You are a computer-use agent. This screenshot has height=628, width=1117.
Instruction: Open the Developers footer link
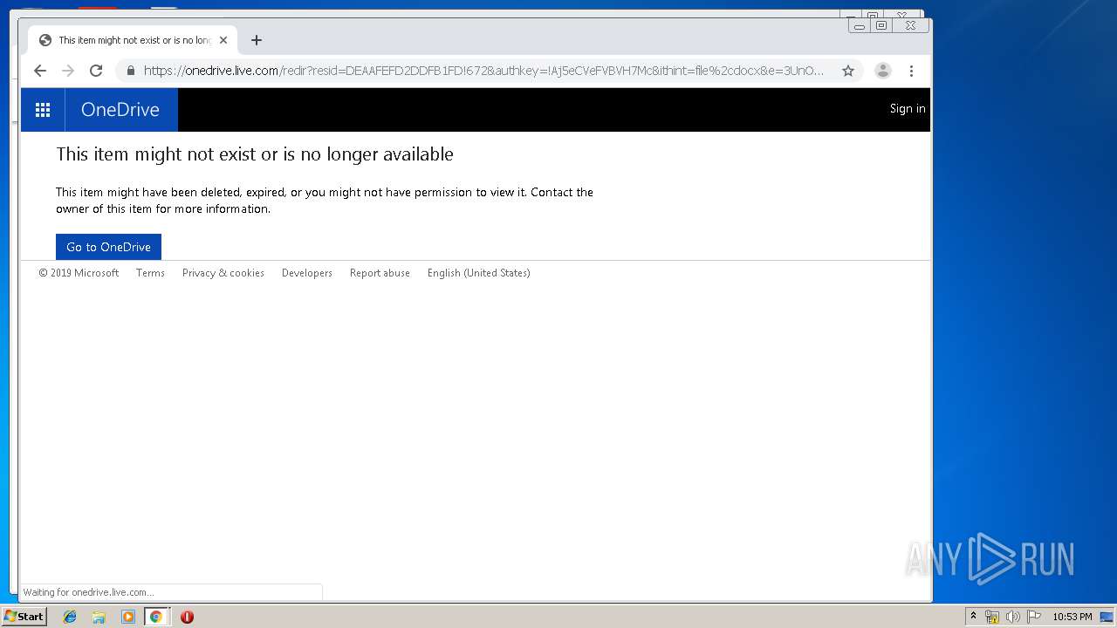click(x=307, y=273)
